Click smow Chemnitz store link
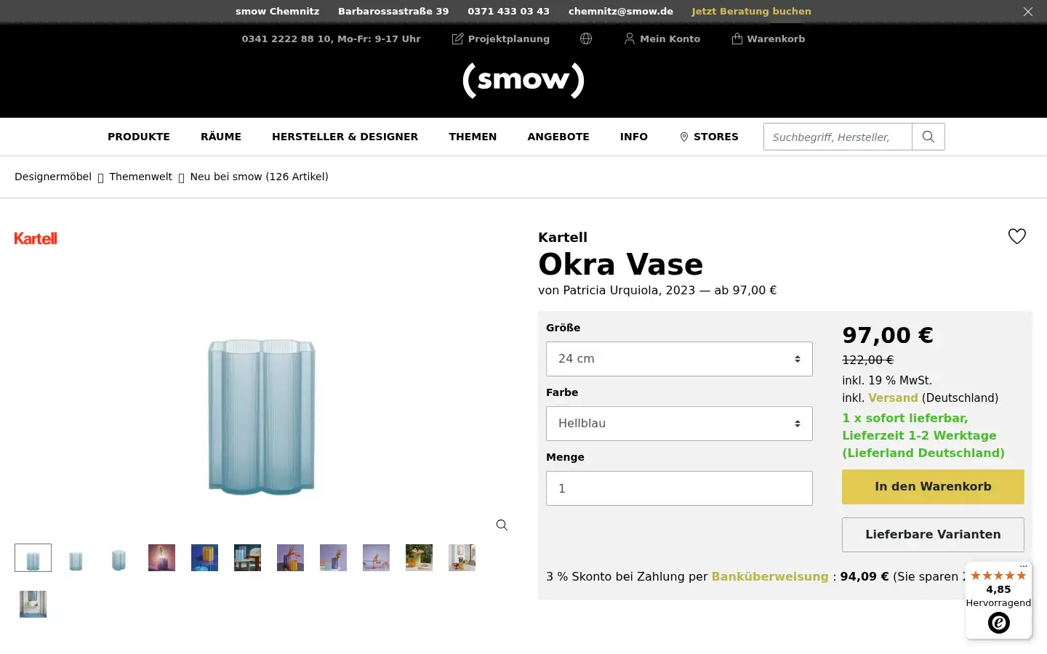The image size is (1047, 654). [x=277, y=12]
